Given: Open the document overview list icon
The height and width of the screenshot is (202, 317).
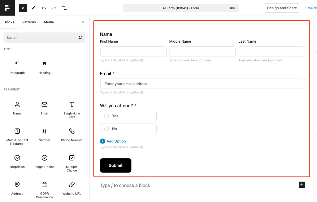Looking at the screenshot, I should 64,8.
